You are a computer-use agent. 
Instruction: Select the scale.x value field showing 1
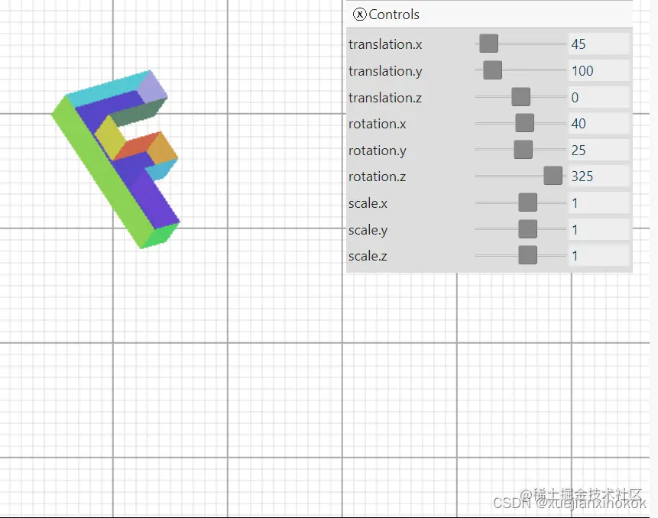click(599, 202)
